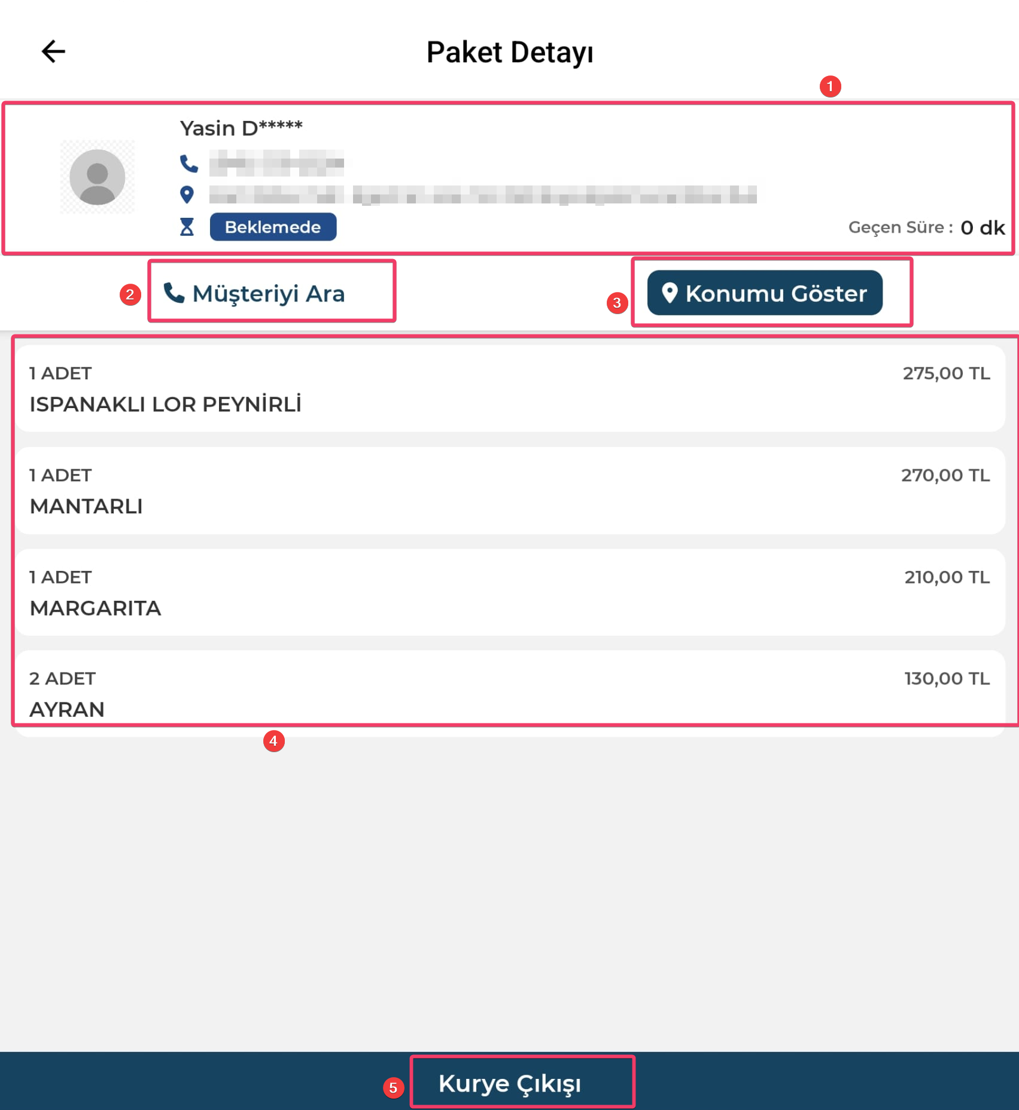Screen dimensions: 1019x1110
Task: Click the pin icon in Konumu Göster
Action: (670, 293)
